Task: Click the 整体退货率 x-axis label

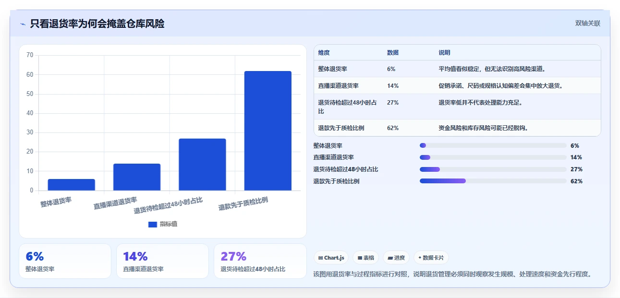Action: pos(56,202)
